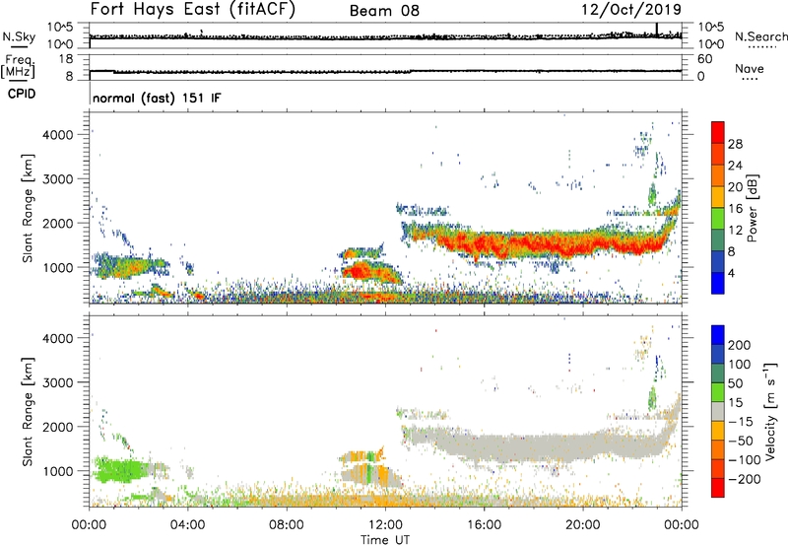Click the 'Time UT' axis title
The image size is (788, 546).
pyautogui.click(x=385, y=540)
